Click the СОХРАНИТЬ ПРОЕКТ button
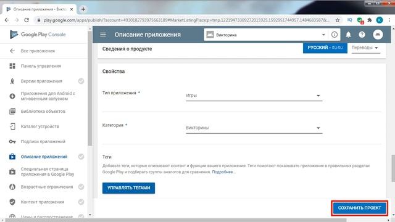 tap(359, 208)
